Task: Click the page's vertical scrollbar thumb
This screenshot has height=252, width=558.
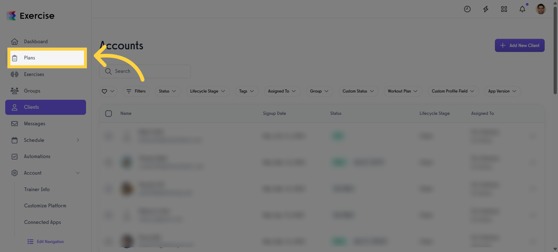Action: tap(555, 49)
